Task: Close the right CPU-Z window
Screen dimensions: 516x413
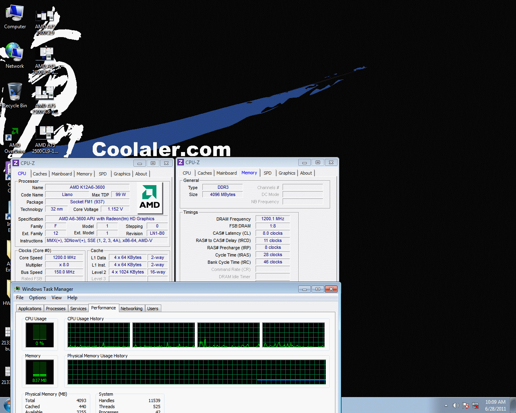Action: (x=331, y=163)
